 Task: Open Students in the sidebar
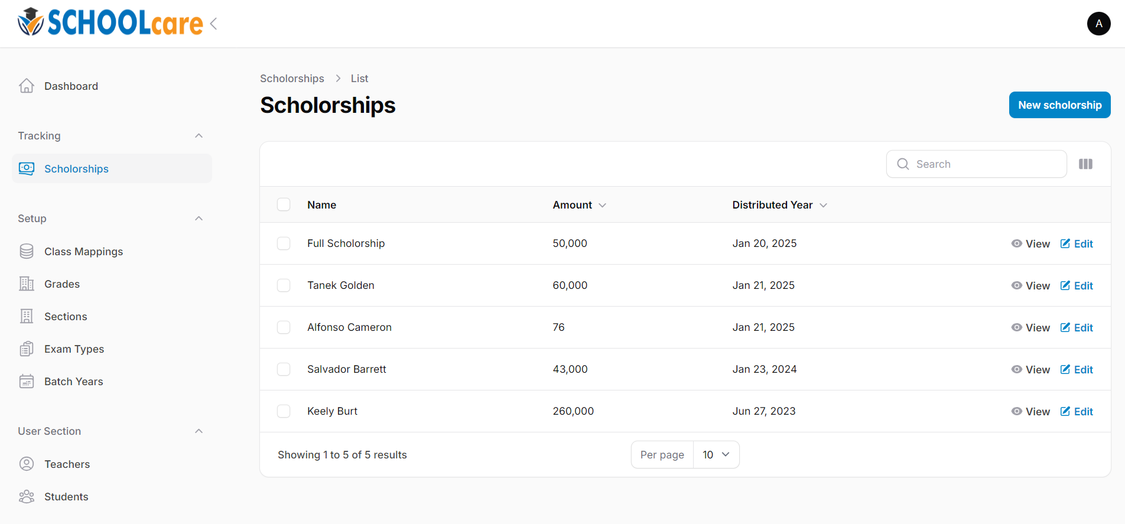[x=66, y=497]
